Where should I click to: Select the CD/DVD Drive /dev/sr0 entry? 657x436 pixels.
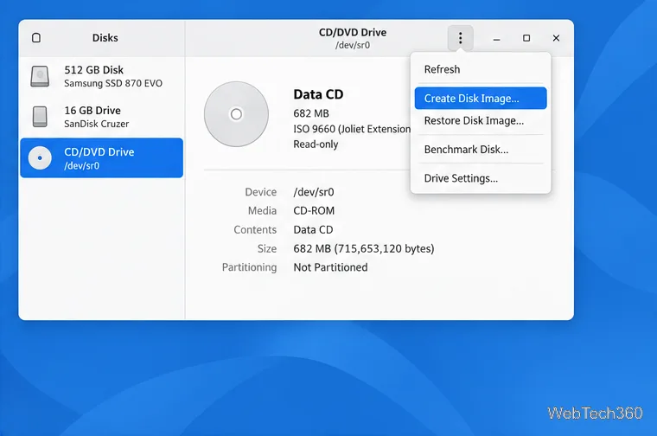point(101,158)
